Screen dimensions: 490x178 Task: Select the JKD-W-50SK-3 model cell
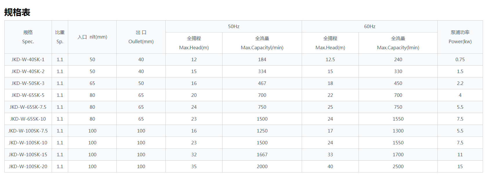28,83
